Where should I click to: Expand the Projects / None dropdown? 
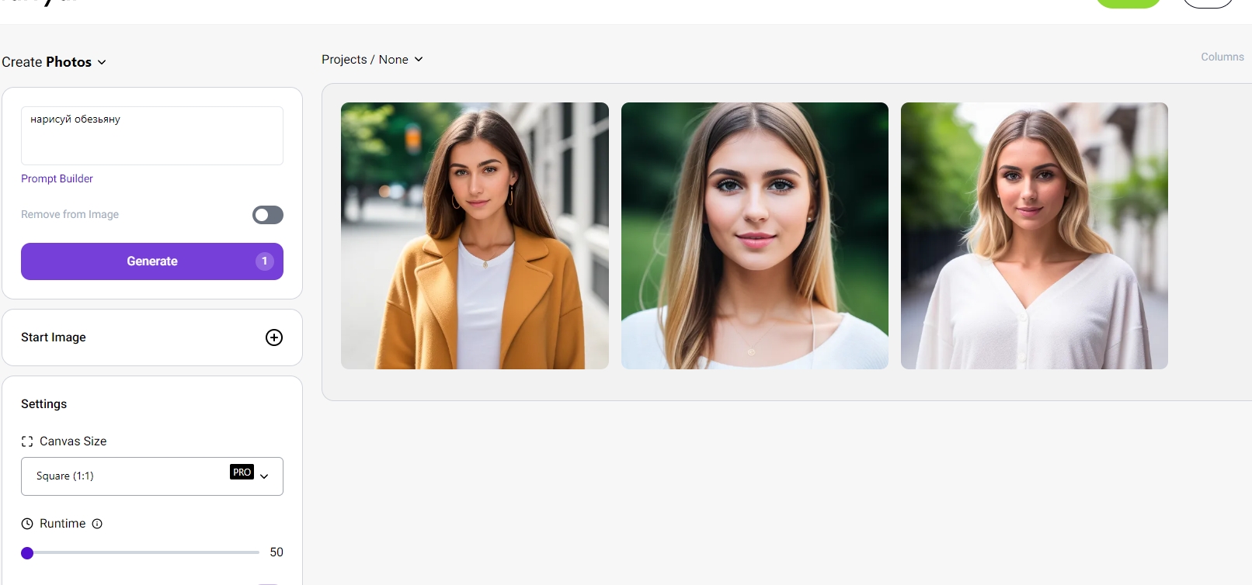coord(372,60)
